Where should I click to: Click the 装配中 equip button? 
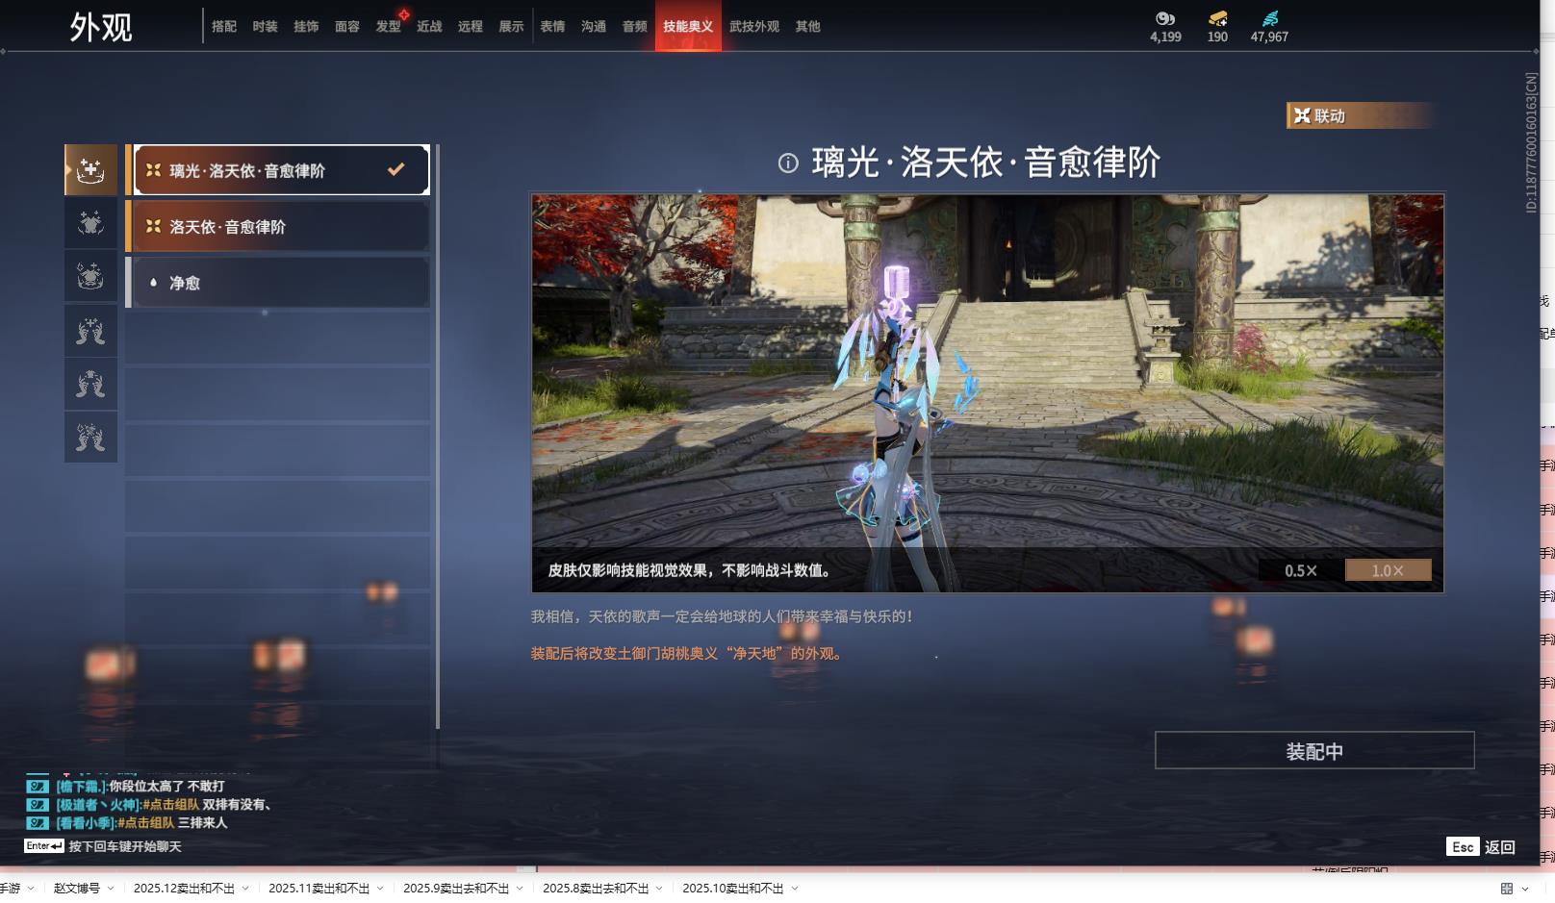(1314, 751)
